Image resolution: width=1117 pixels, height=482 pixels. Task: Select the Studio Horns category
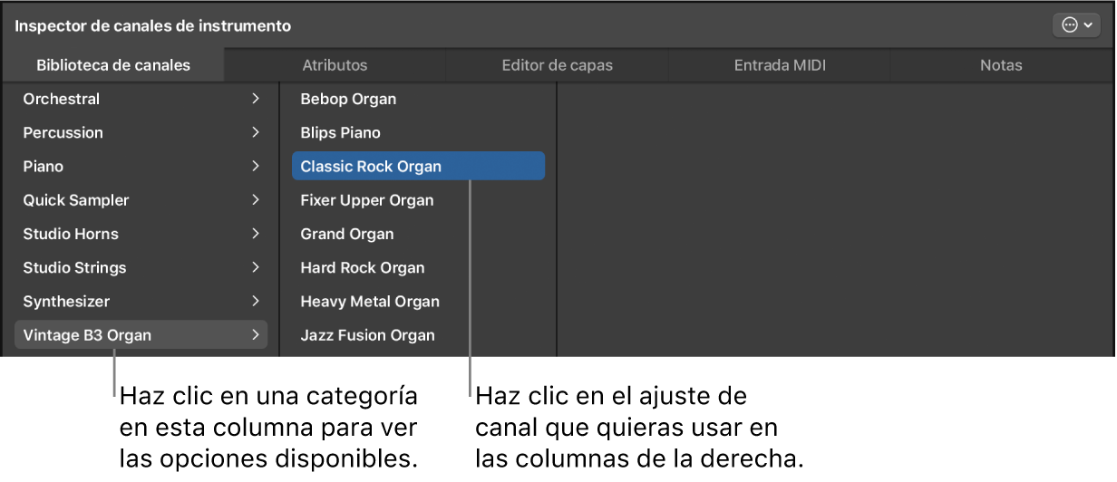(71, 234)
